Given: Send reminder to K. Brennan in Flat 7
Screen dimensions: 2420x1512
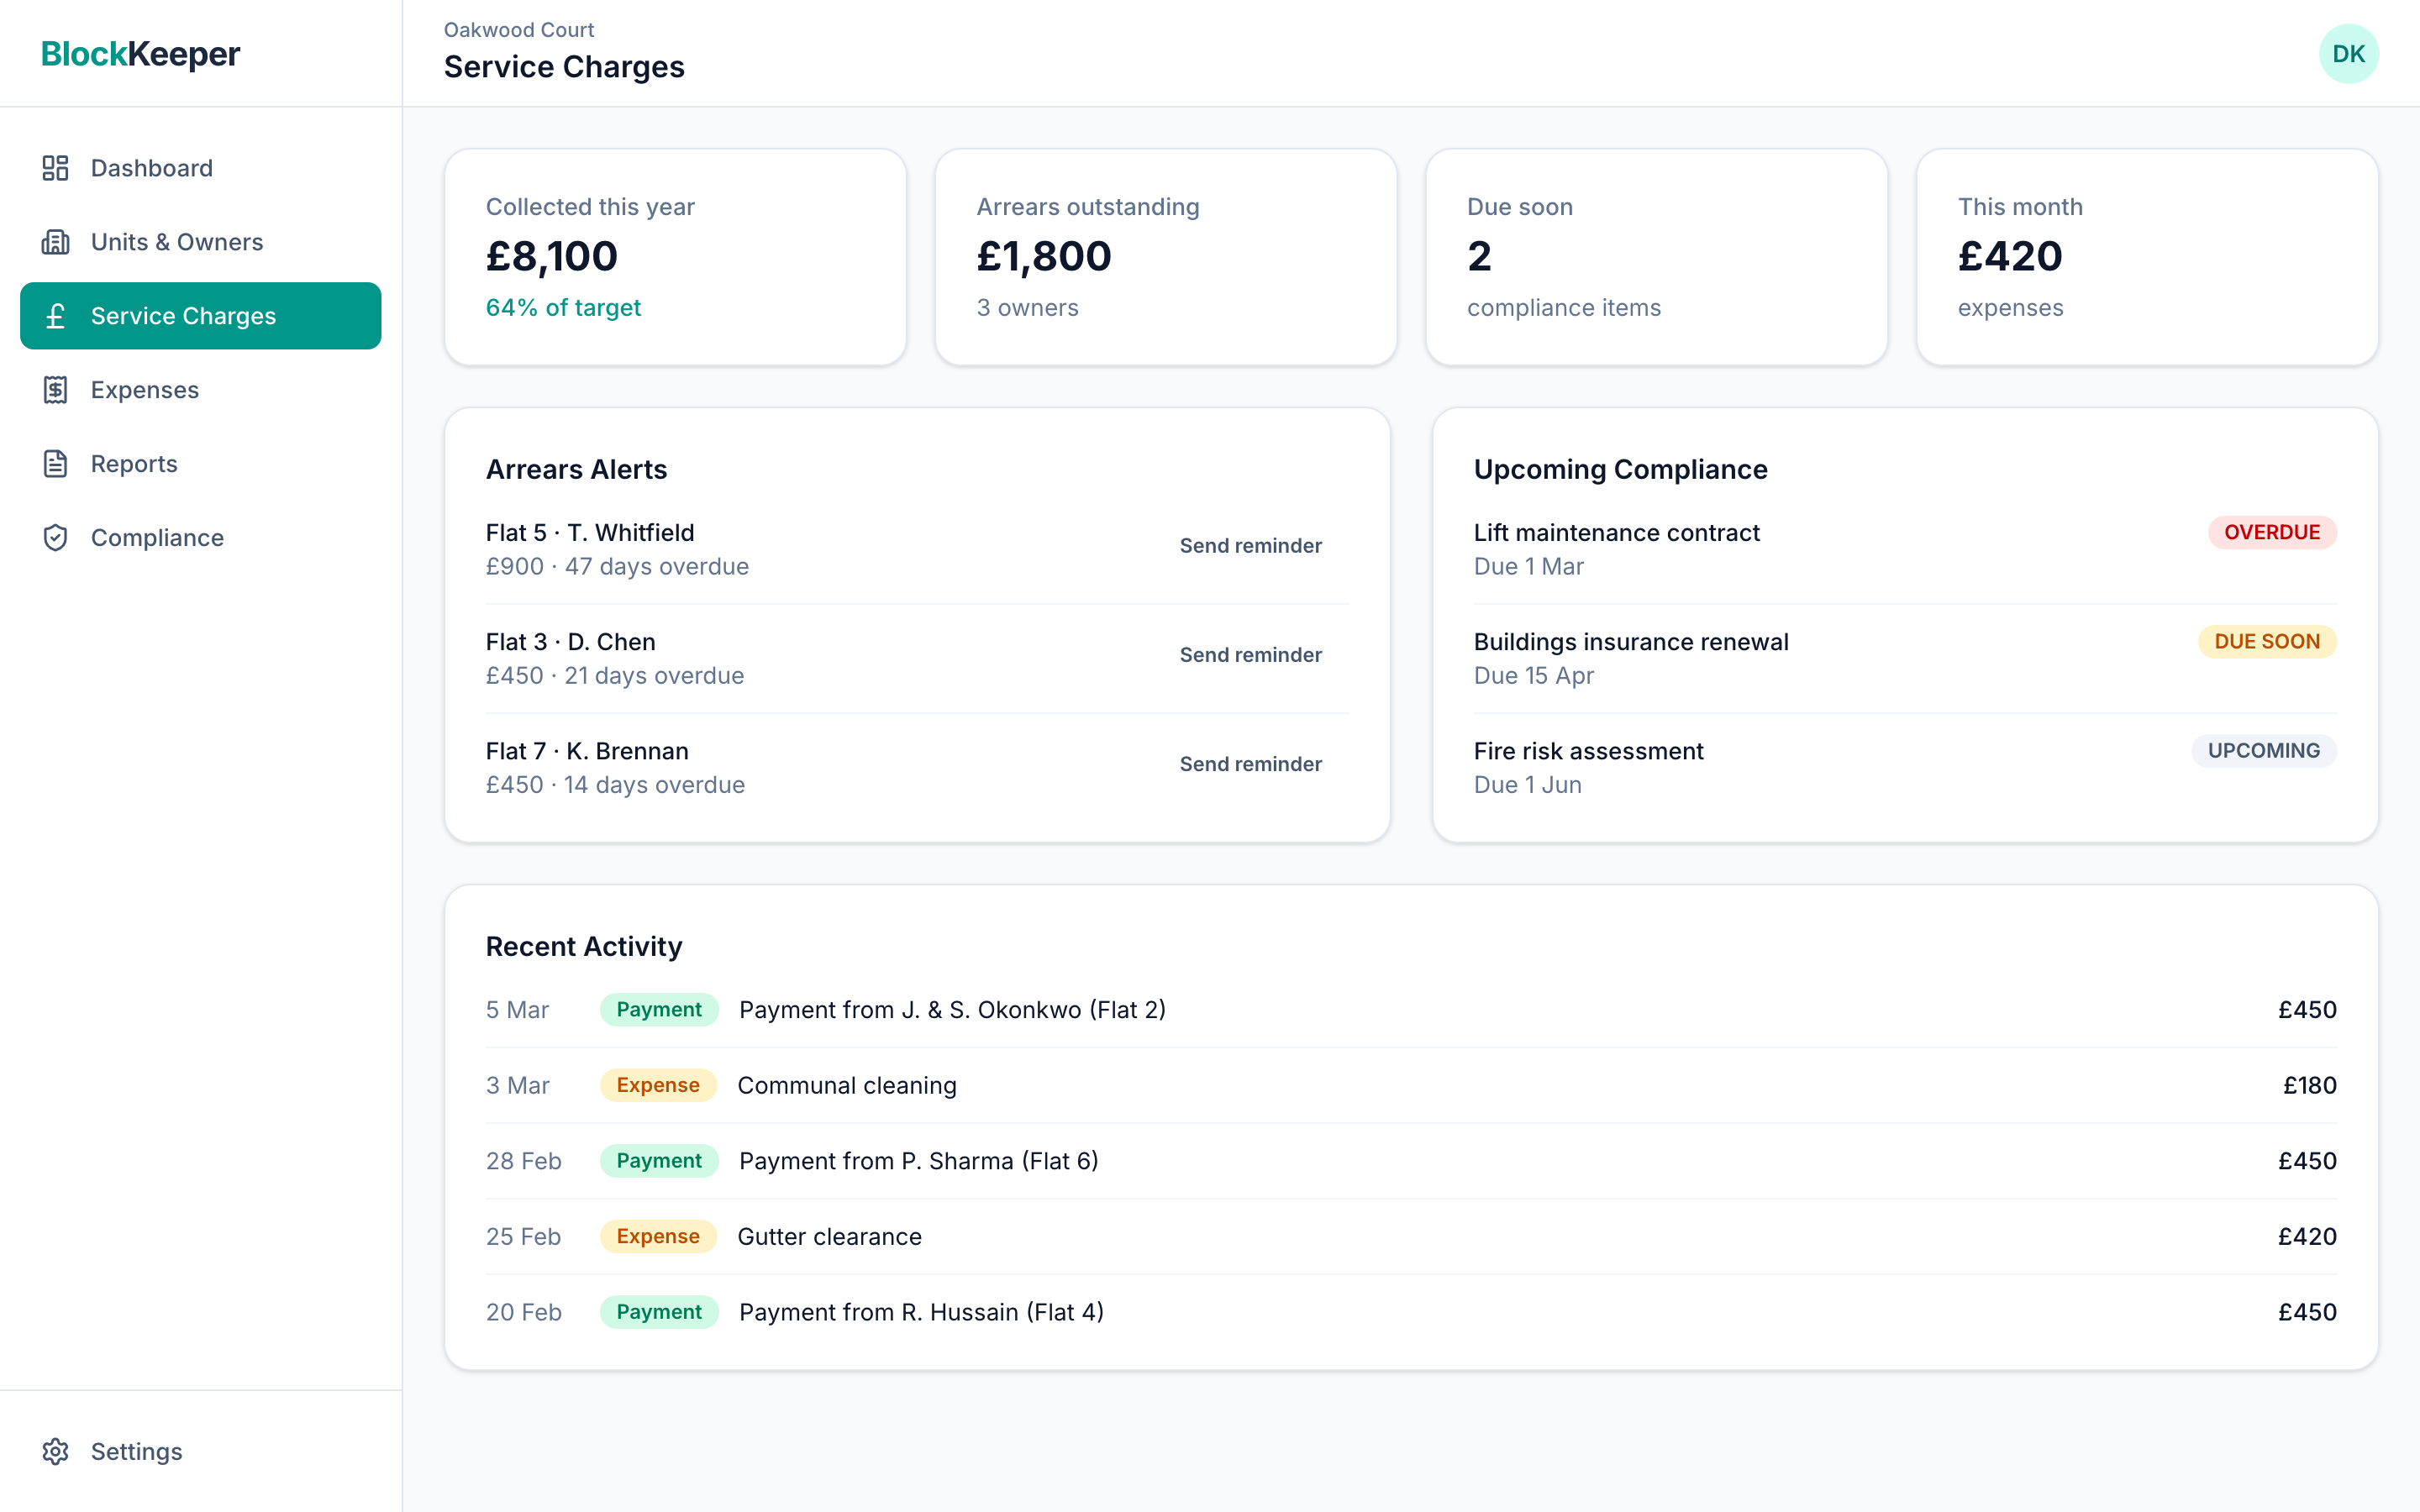Looking at the screenshot, I should pos(1250,763).
